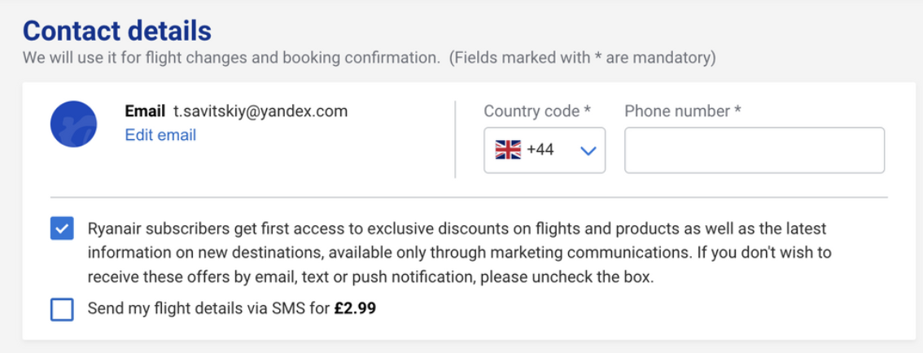The image size is (923, 353).
Task: Click the white checkmark in the blue checkbox
Action: 62,229
